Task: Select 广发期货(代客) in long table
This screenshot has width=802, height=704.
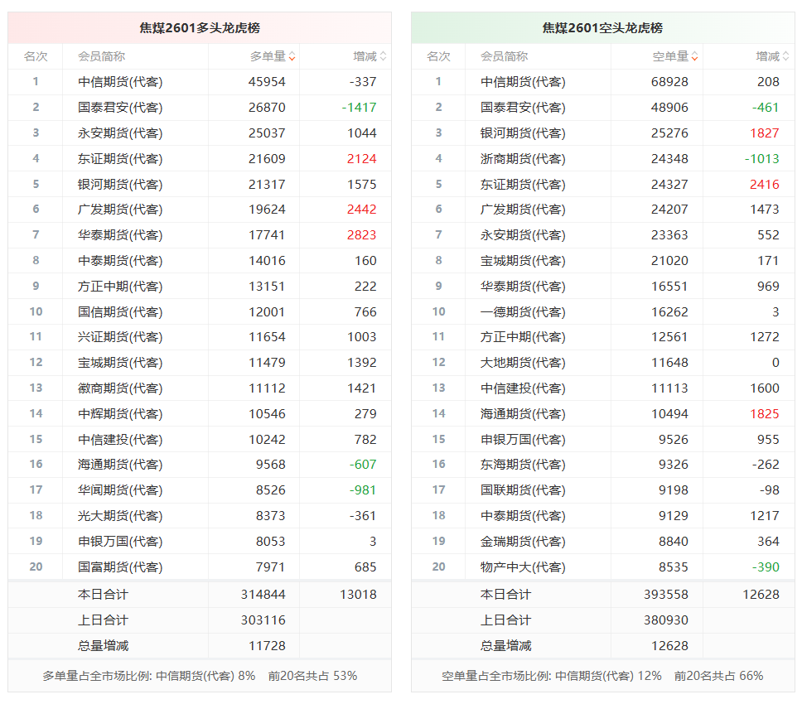Action: 120,209
